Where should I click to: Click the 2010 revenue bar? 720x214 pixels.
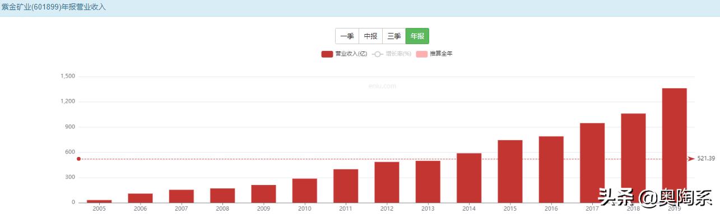coord(304,191)
